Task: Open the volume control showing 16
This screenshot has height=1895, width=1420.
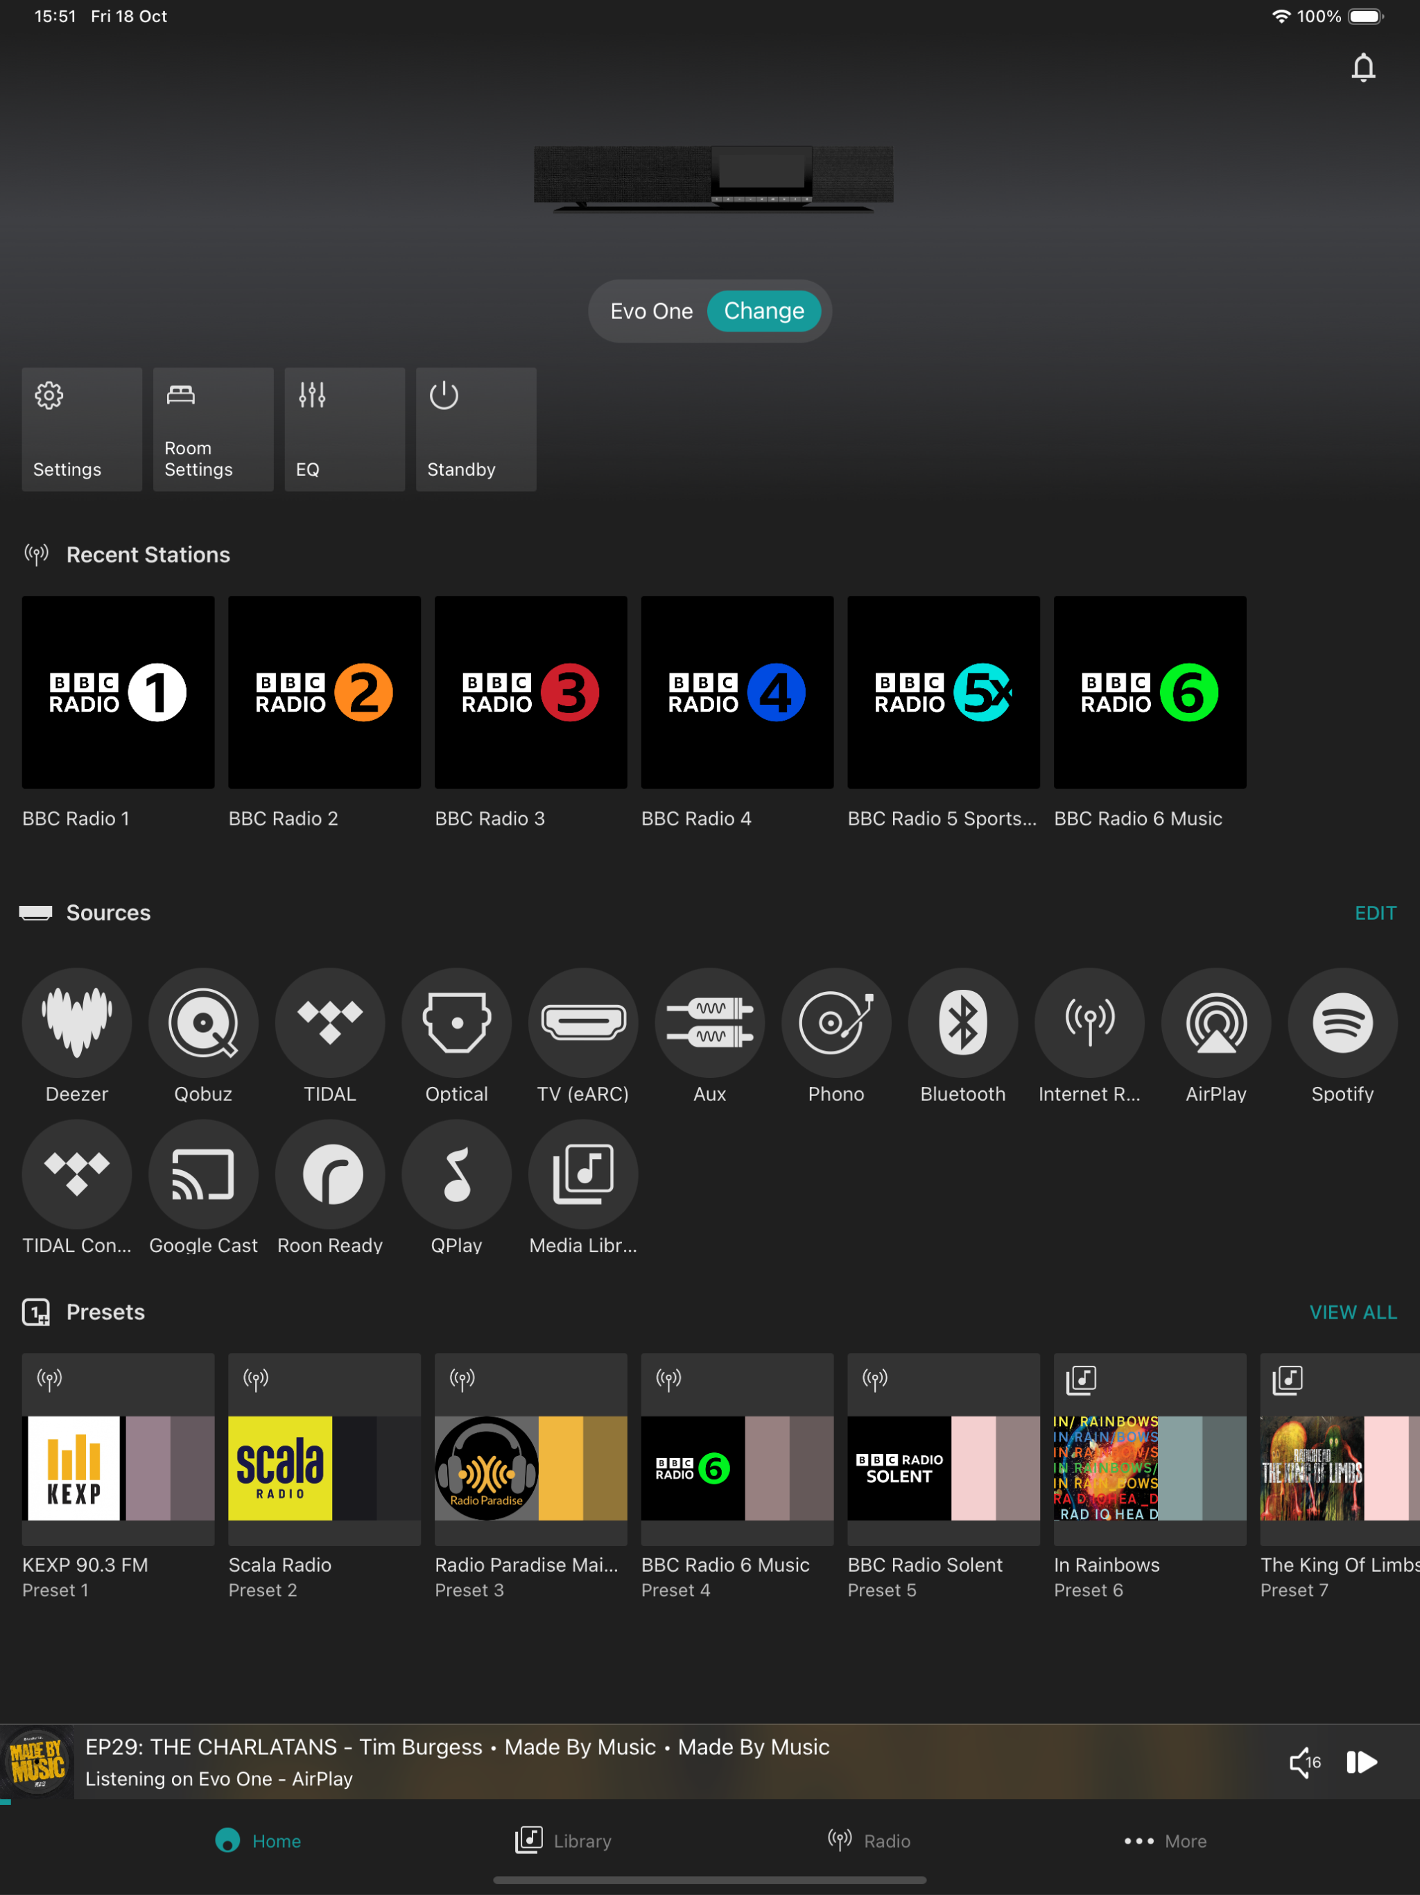Action: [1304, 1763]
